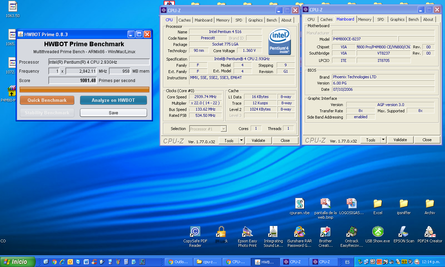
Task: Click Analyze on HWBOT button
Action: 113,100
